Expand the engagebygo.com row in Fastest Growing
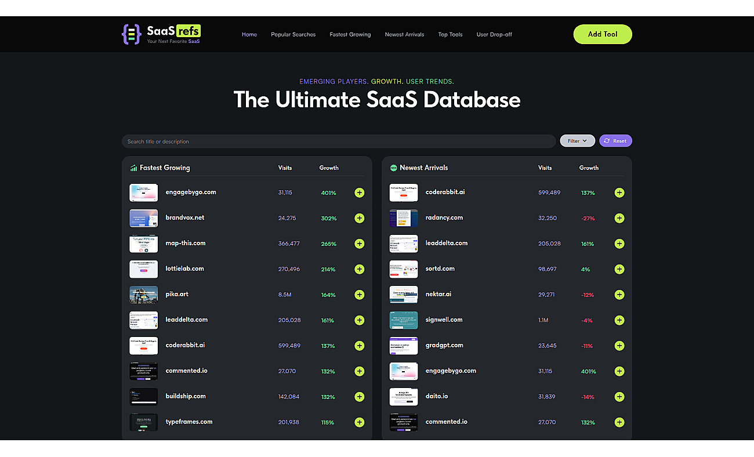Screen dimensions: 754x457 click(360, 193)
